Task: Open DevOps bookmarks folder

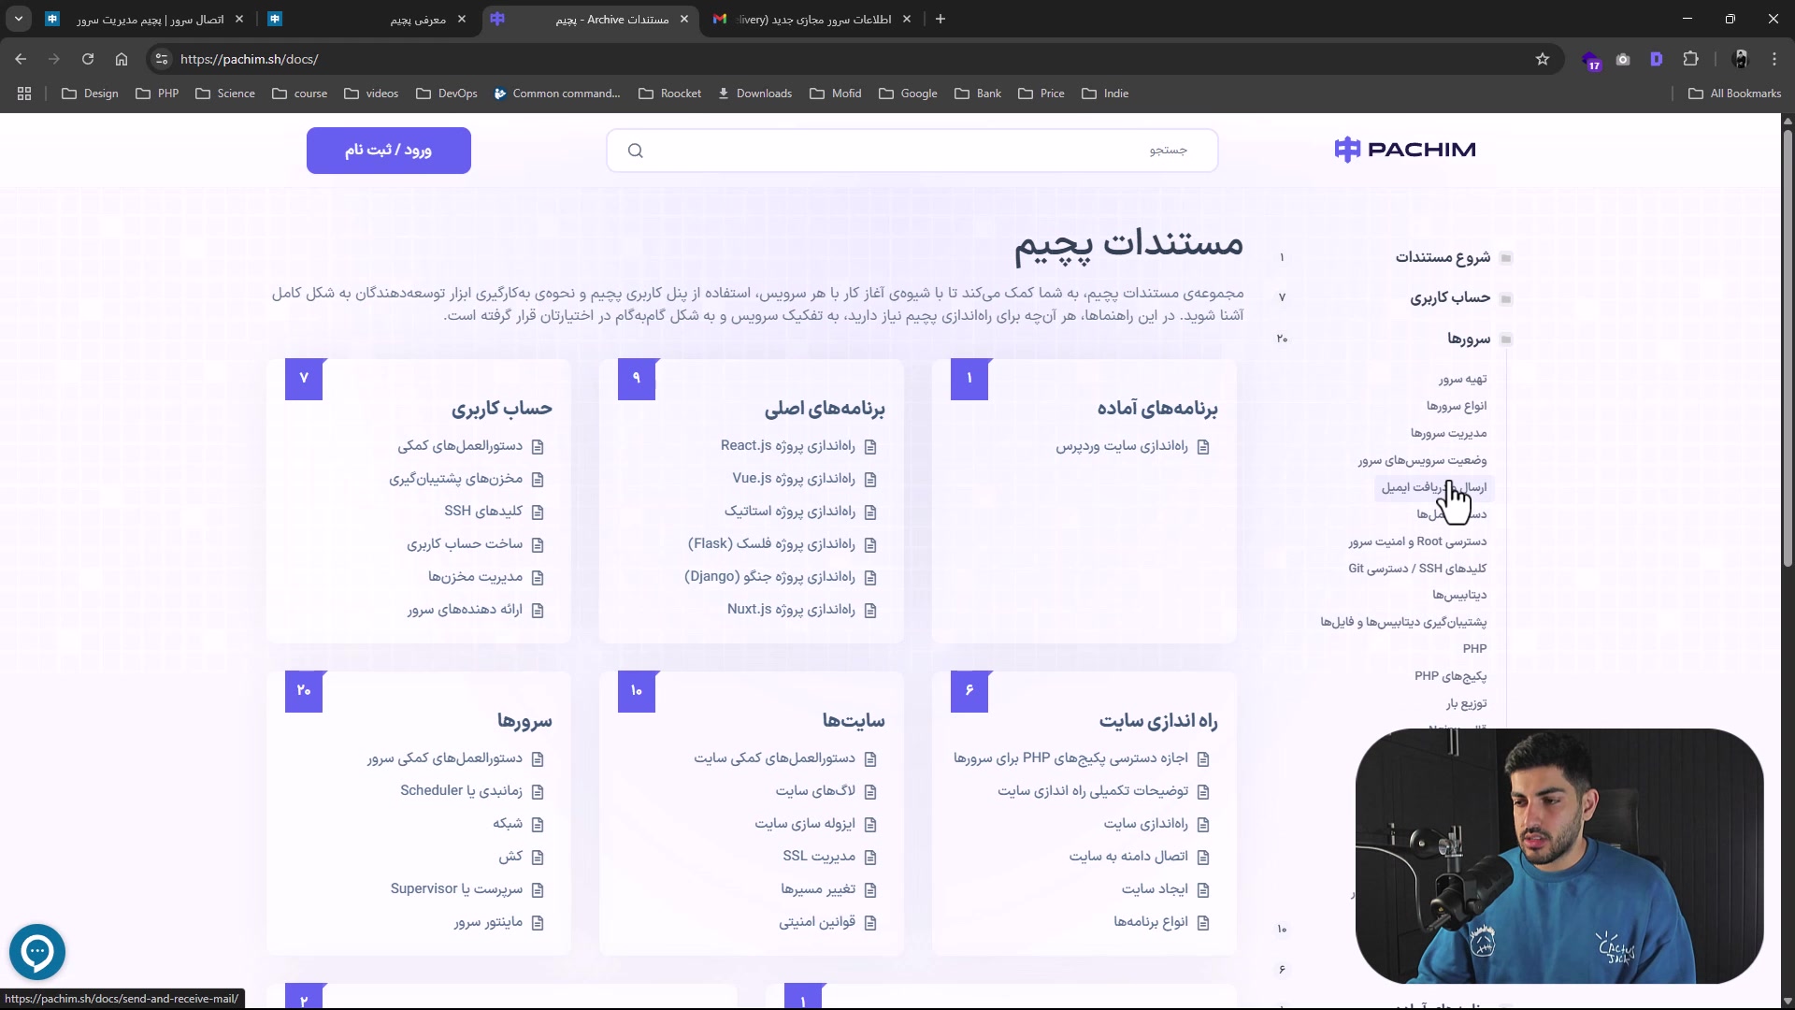Action: click(x=447, y=94)
